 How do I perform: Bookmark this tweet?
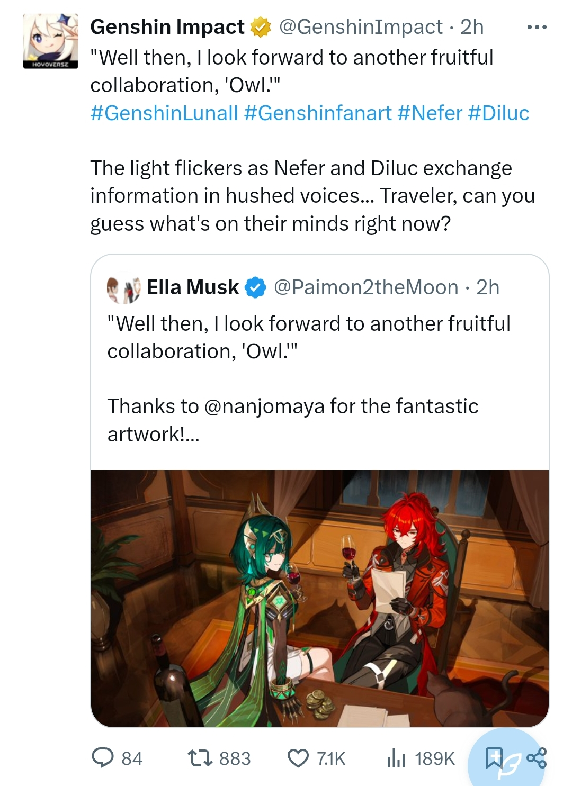(494, 758)
